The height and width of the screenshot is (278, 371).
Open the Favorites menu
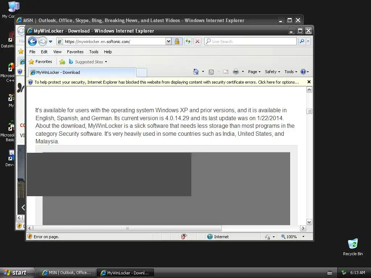[x=75, y=52]
